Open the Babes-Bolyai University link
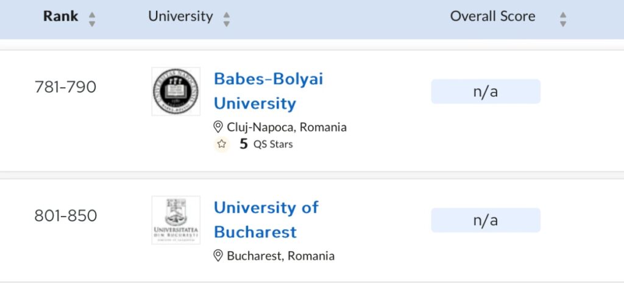This screenshot has width=624, height=283. coord(268,91)
